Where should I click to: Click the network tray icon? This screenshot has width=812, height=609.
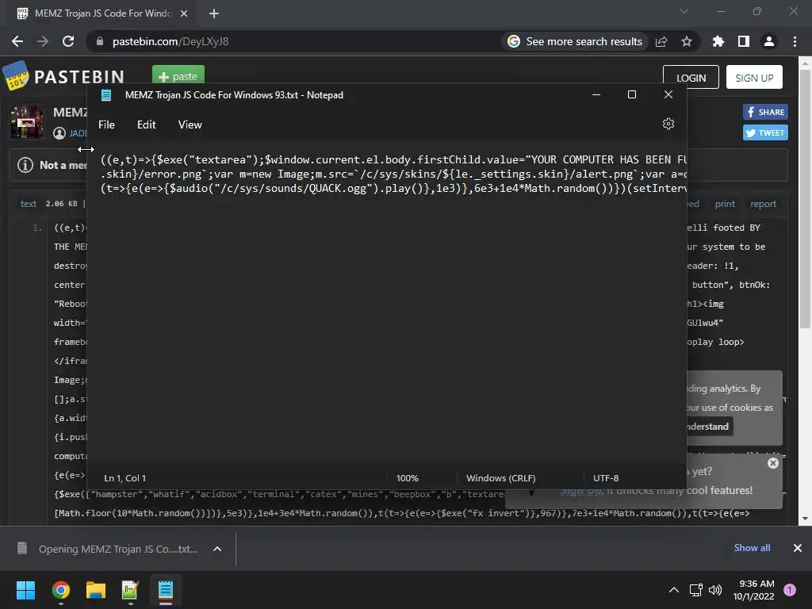pyautogui.click(x=696, y=590)
